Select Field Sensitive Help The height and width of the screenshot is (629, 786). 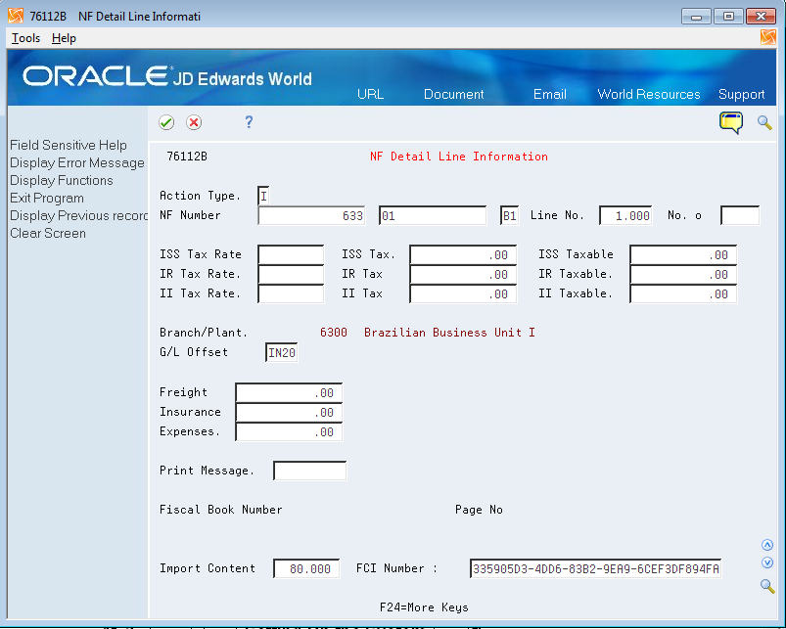[x=69, y=145]
